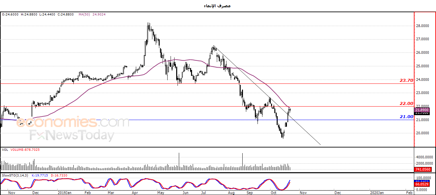Viewport: 436px width, 195px height.
Task: Click the leftmost Dec date axis label
Action: tap(35, 192)
